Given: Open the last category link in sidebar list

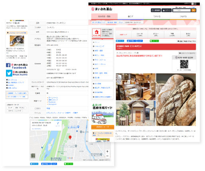Looking at the screenshot, I should (x=97, y=78).
